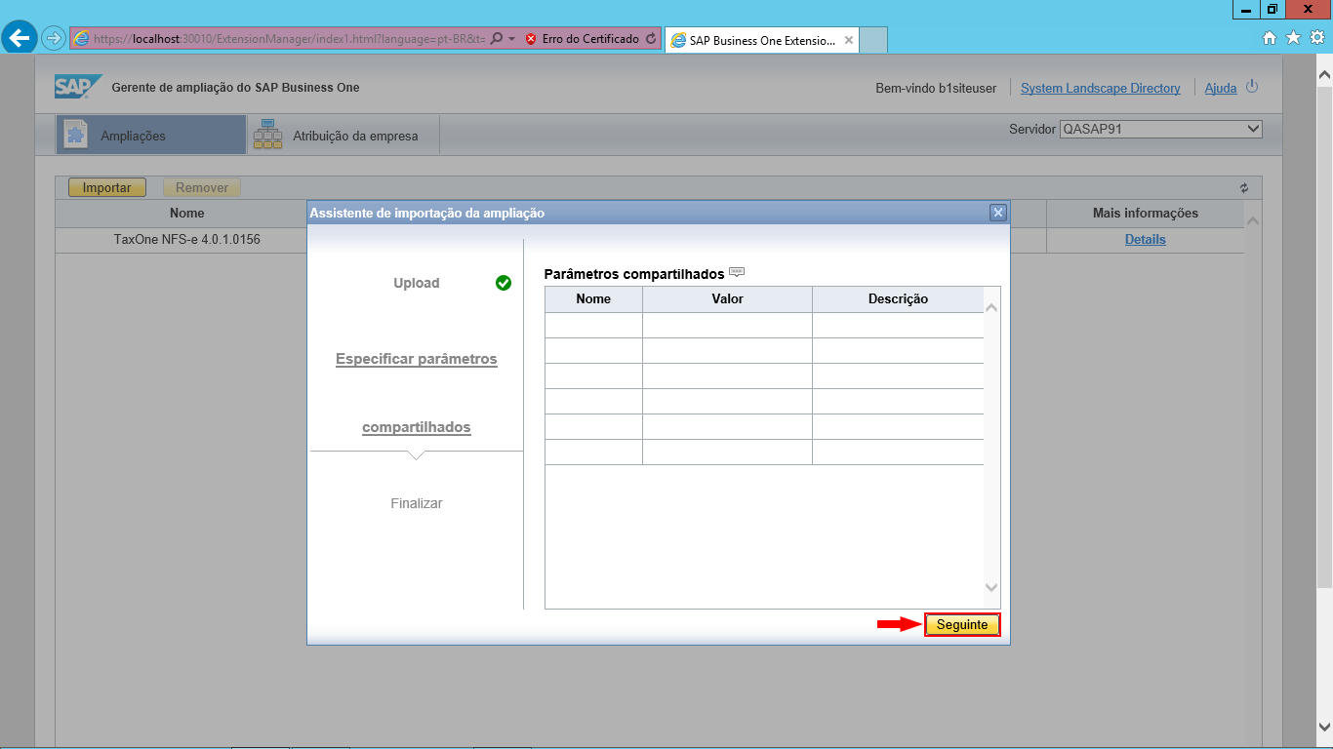Open the Ajuda help link
Screen dimensions: 1333x749
pyautogui.click(x=1221, y=88)
